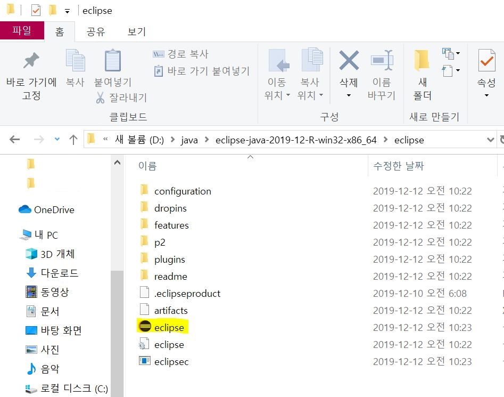504x397 pixels.
Task: Click date 2019-12-10 오전 6:08 cell
Action: (420, 294)
